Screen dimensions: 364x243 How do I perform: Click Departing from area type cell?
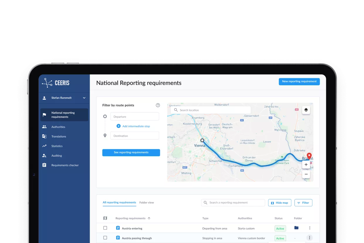coord(214,229)
